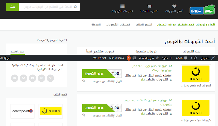Open المدونة blog menu item
Screen dimensions: 218x126
click(x=96, y=25)
